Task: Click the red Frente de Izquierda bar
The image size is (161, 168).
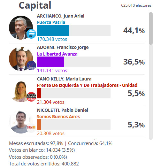Action: (39, 93)
